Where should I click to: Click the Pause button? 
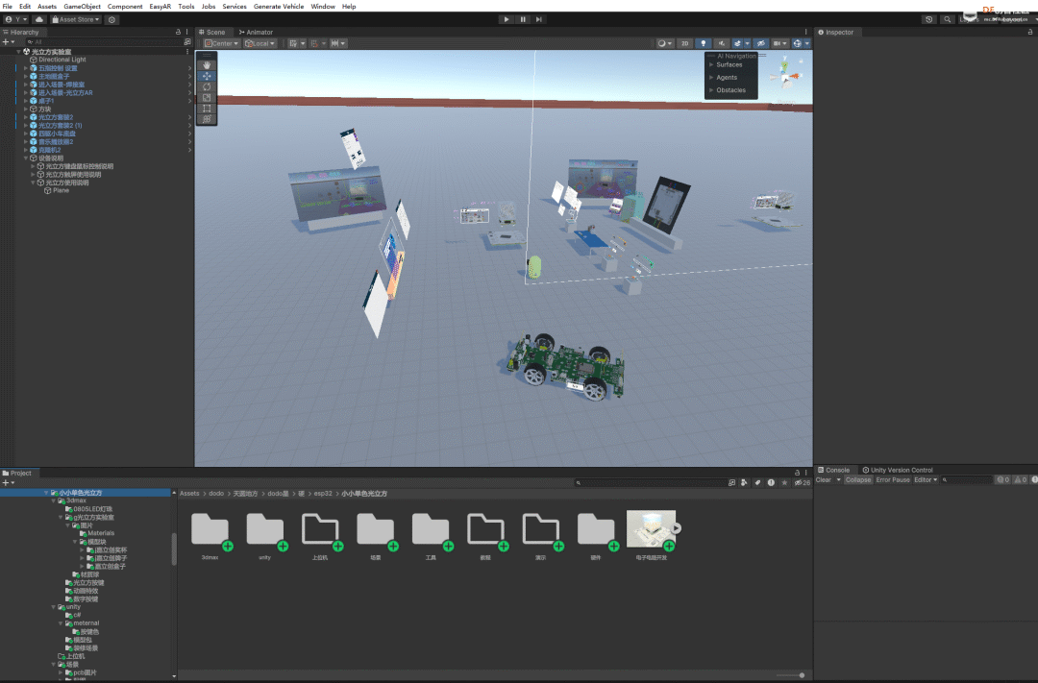point(522,19)
